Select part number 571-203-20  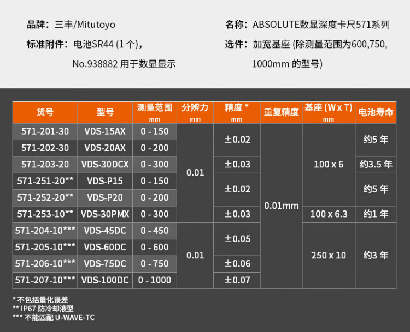point(45,165)
